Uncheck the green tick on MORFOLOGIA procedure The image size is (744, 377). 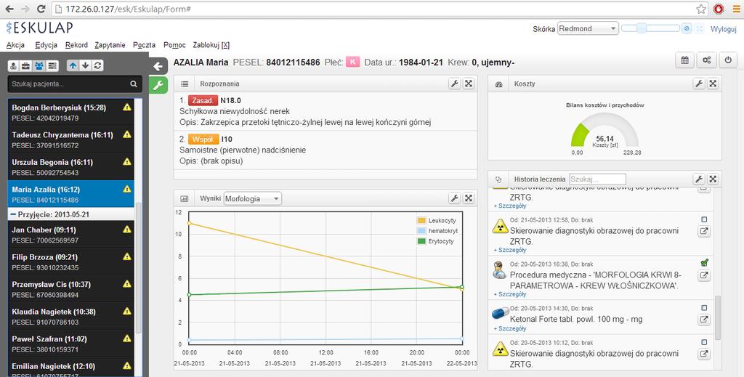click(705, 262)
